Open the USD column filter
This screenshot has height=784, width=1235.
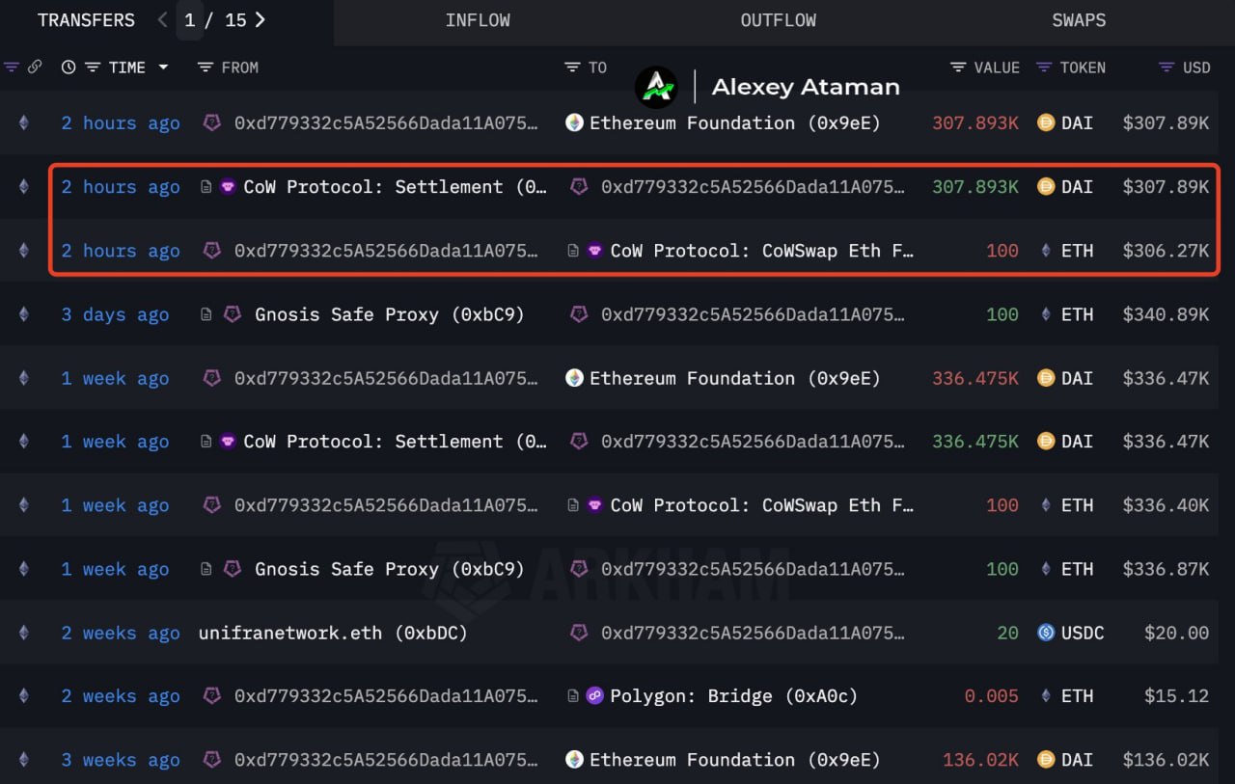click(1196, 68)
